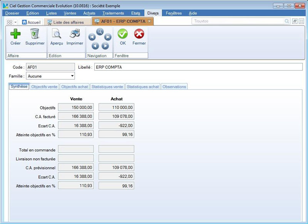Click the Supprimer recycle bin icon

(x=35, y=35)
